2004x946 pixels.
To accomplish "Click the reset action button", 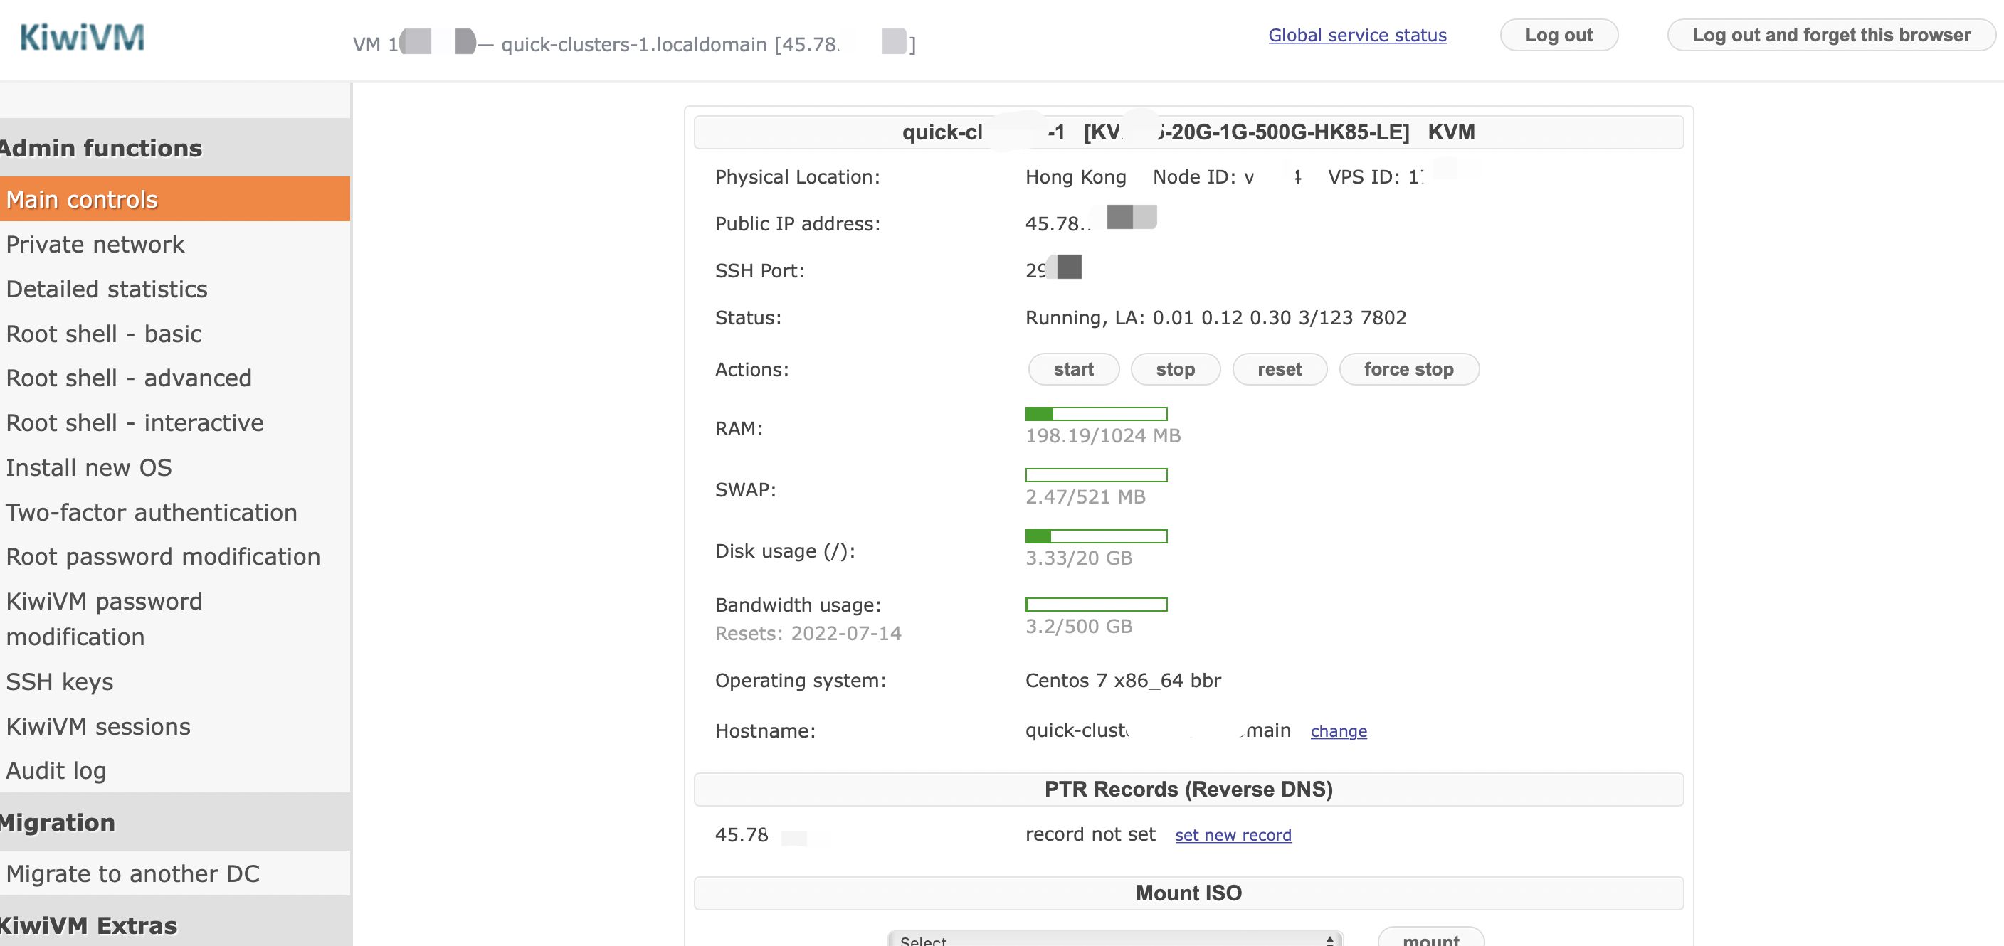I will click(1280, 369).
